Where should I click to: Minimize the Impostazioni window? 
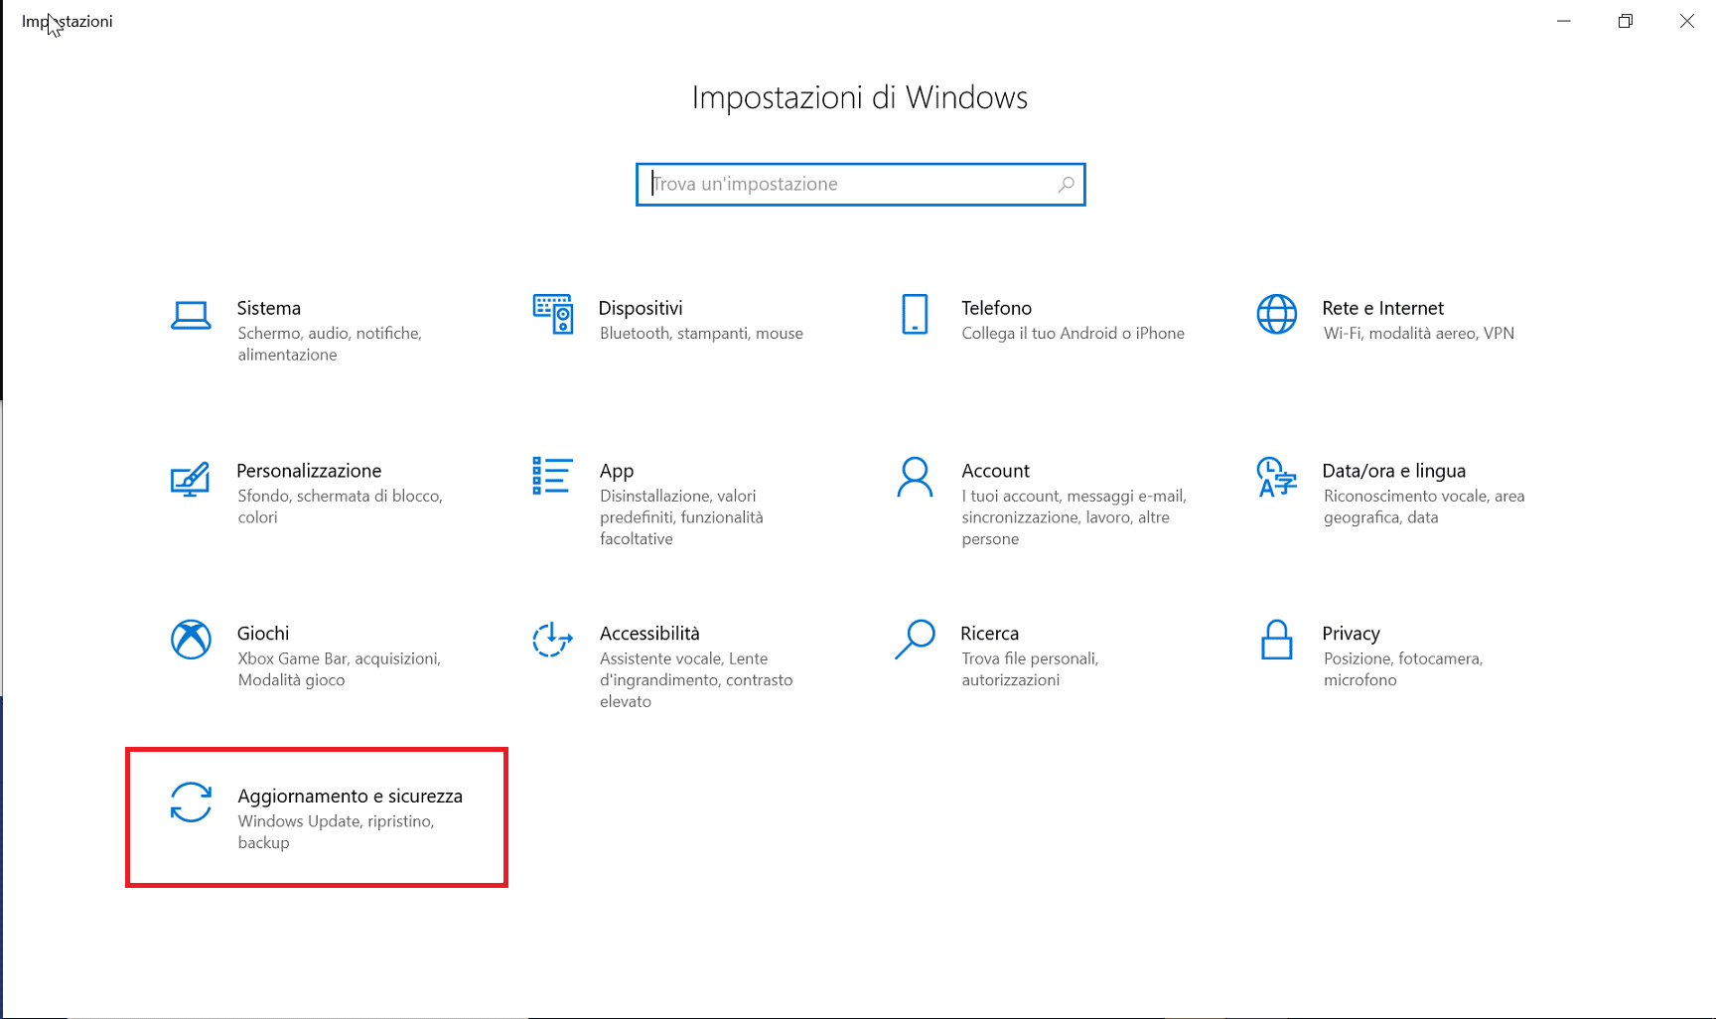pyautogui.click(x=1564, y=21)
